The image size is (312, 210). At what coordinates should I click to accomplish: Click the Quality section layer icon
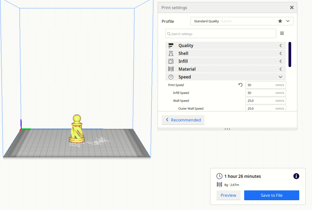pyautogui.click(x=171, y=45)
